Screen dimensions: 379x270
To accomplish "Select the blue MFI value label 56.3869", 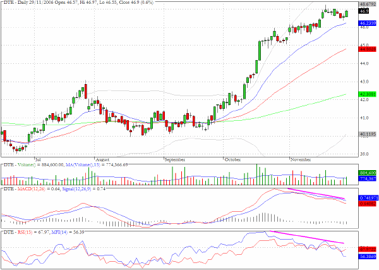I will (368, 256).
